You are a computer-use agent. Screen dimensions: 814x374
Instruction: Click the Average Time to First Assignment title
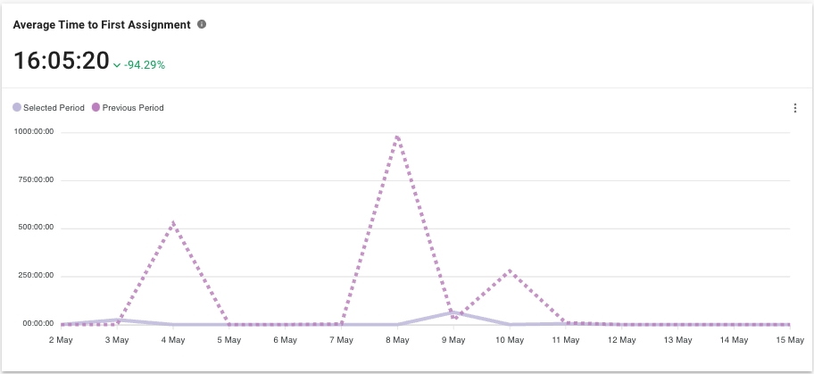(102, 25)
